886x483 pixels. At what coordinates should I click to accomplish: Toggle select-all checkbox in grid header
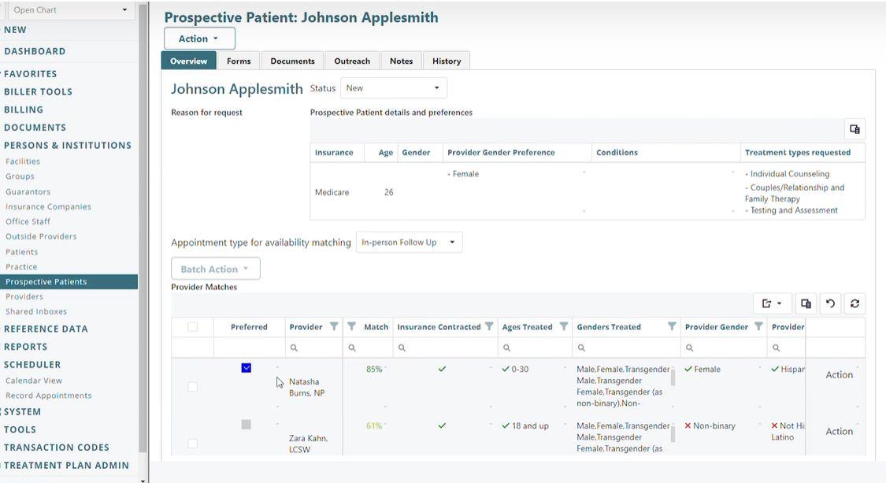193,327
